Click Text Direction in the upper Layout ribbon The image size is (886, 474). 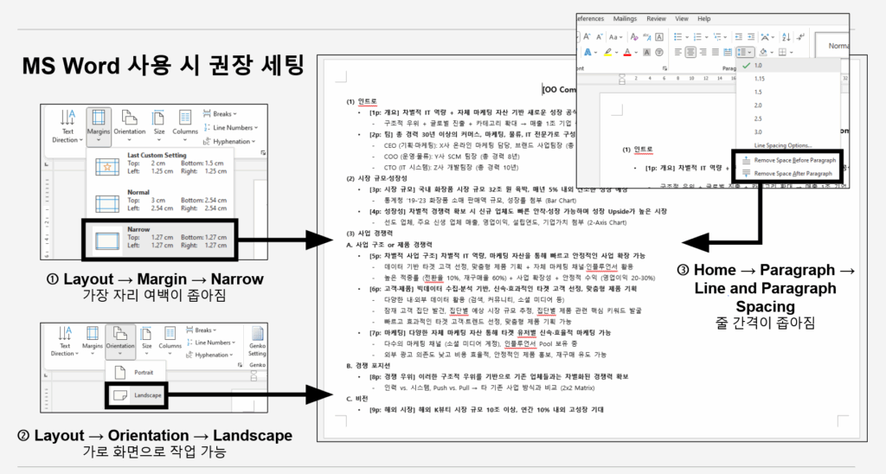[67, 126]
